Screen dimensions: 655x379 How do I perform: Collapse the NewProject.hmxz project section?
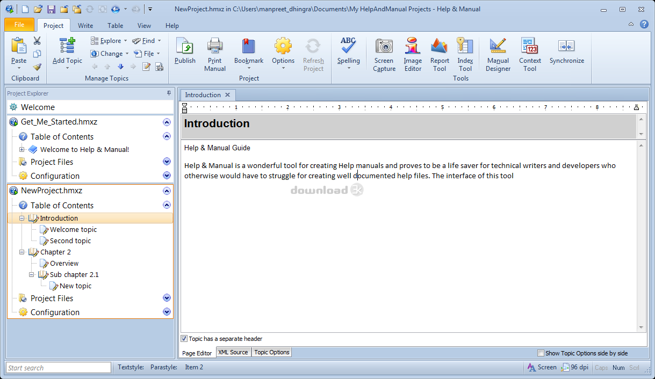pyautogui.click(x=167, y=191)
